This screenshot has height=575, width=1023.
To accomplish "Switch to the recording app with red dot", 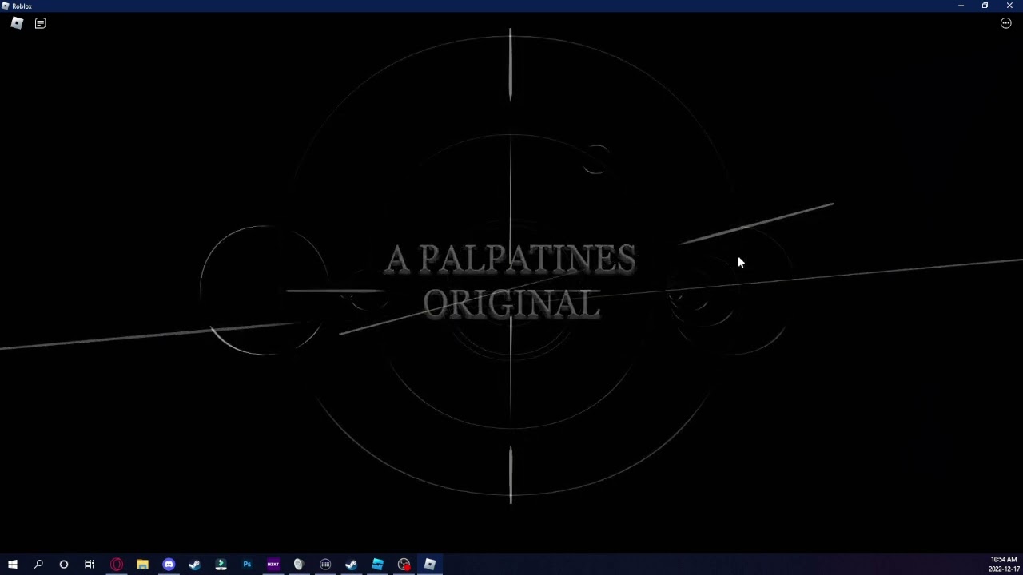I will 404,565.
